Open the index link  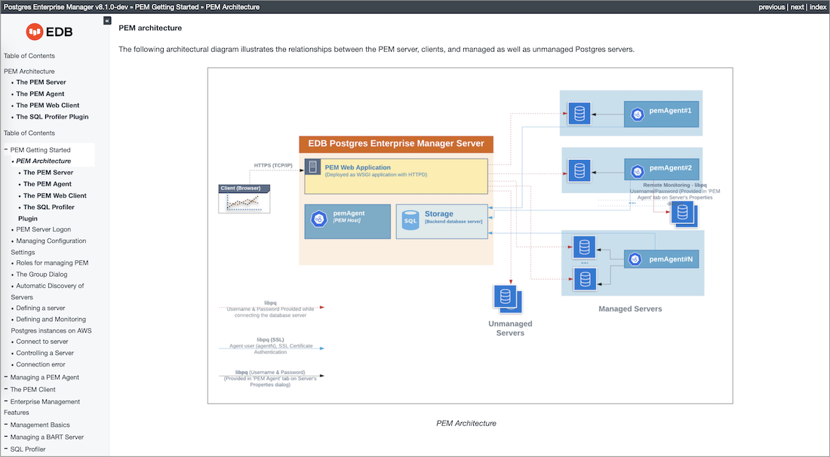(x=818, y=7)
